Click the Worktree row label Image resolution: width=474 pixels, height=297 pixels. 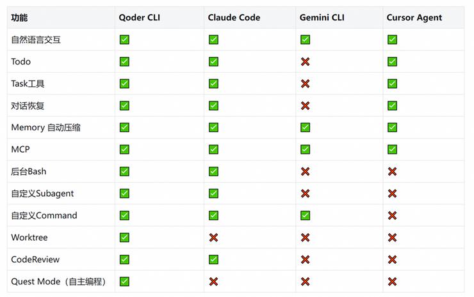coord(29,238)
